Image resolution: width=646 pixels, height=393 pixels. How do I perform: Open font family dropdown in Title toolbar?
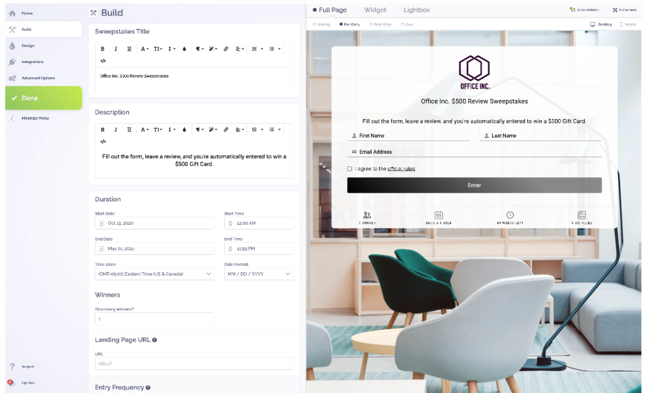coord(144,49)
